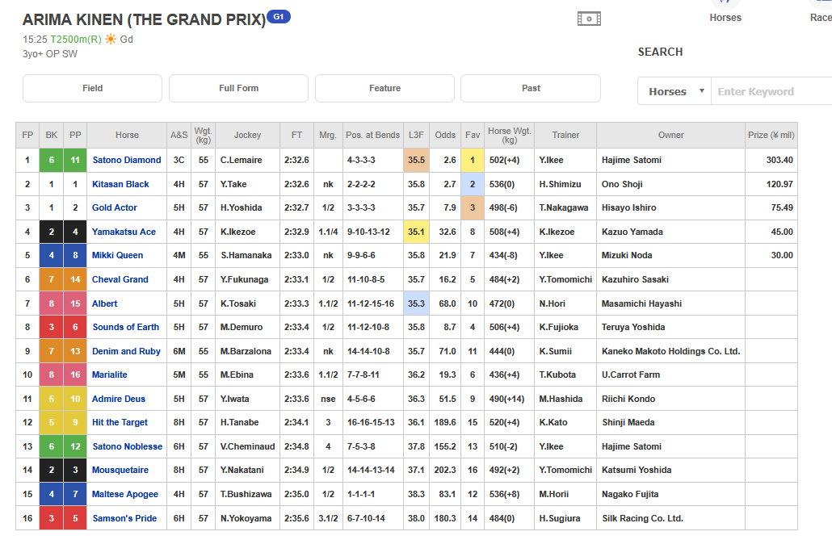
Task: Click the black post position 4 cell
Action: point(75,232)
